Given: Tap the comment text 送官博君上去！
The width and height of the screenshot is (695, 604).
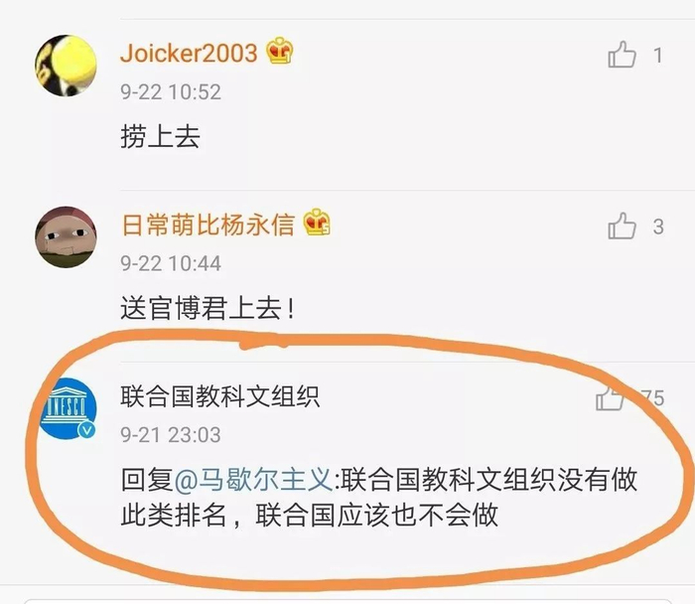Looking at the screenshot, I should click(208, 308).
